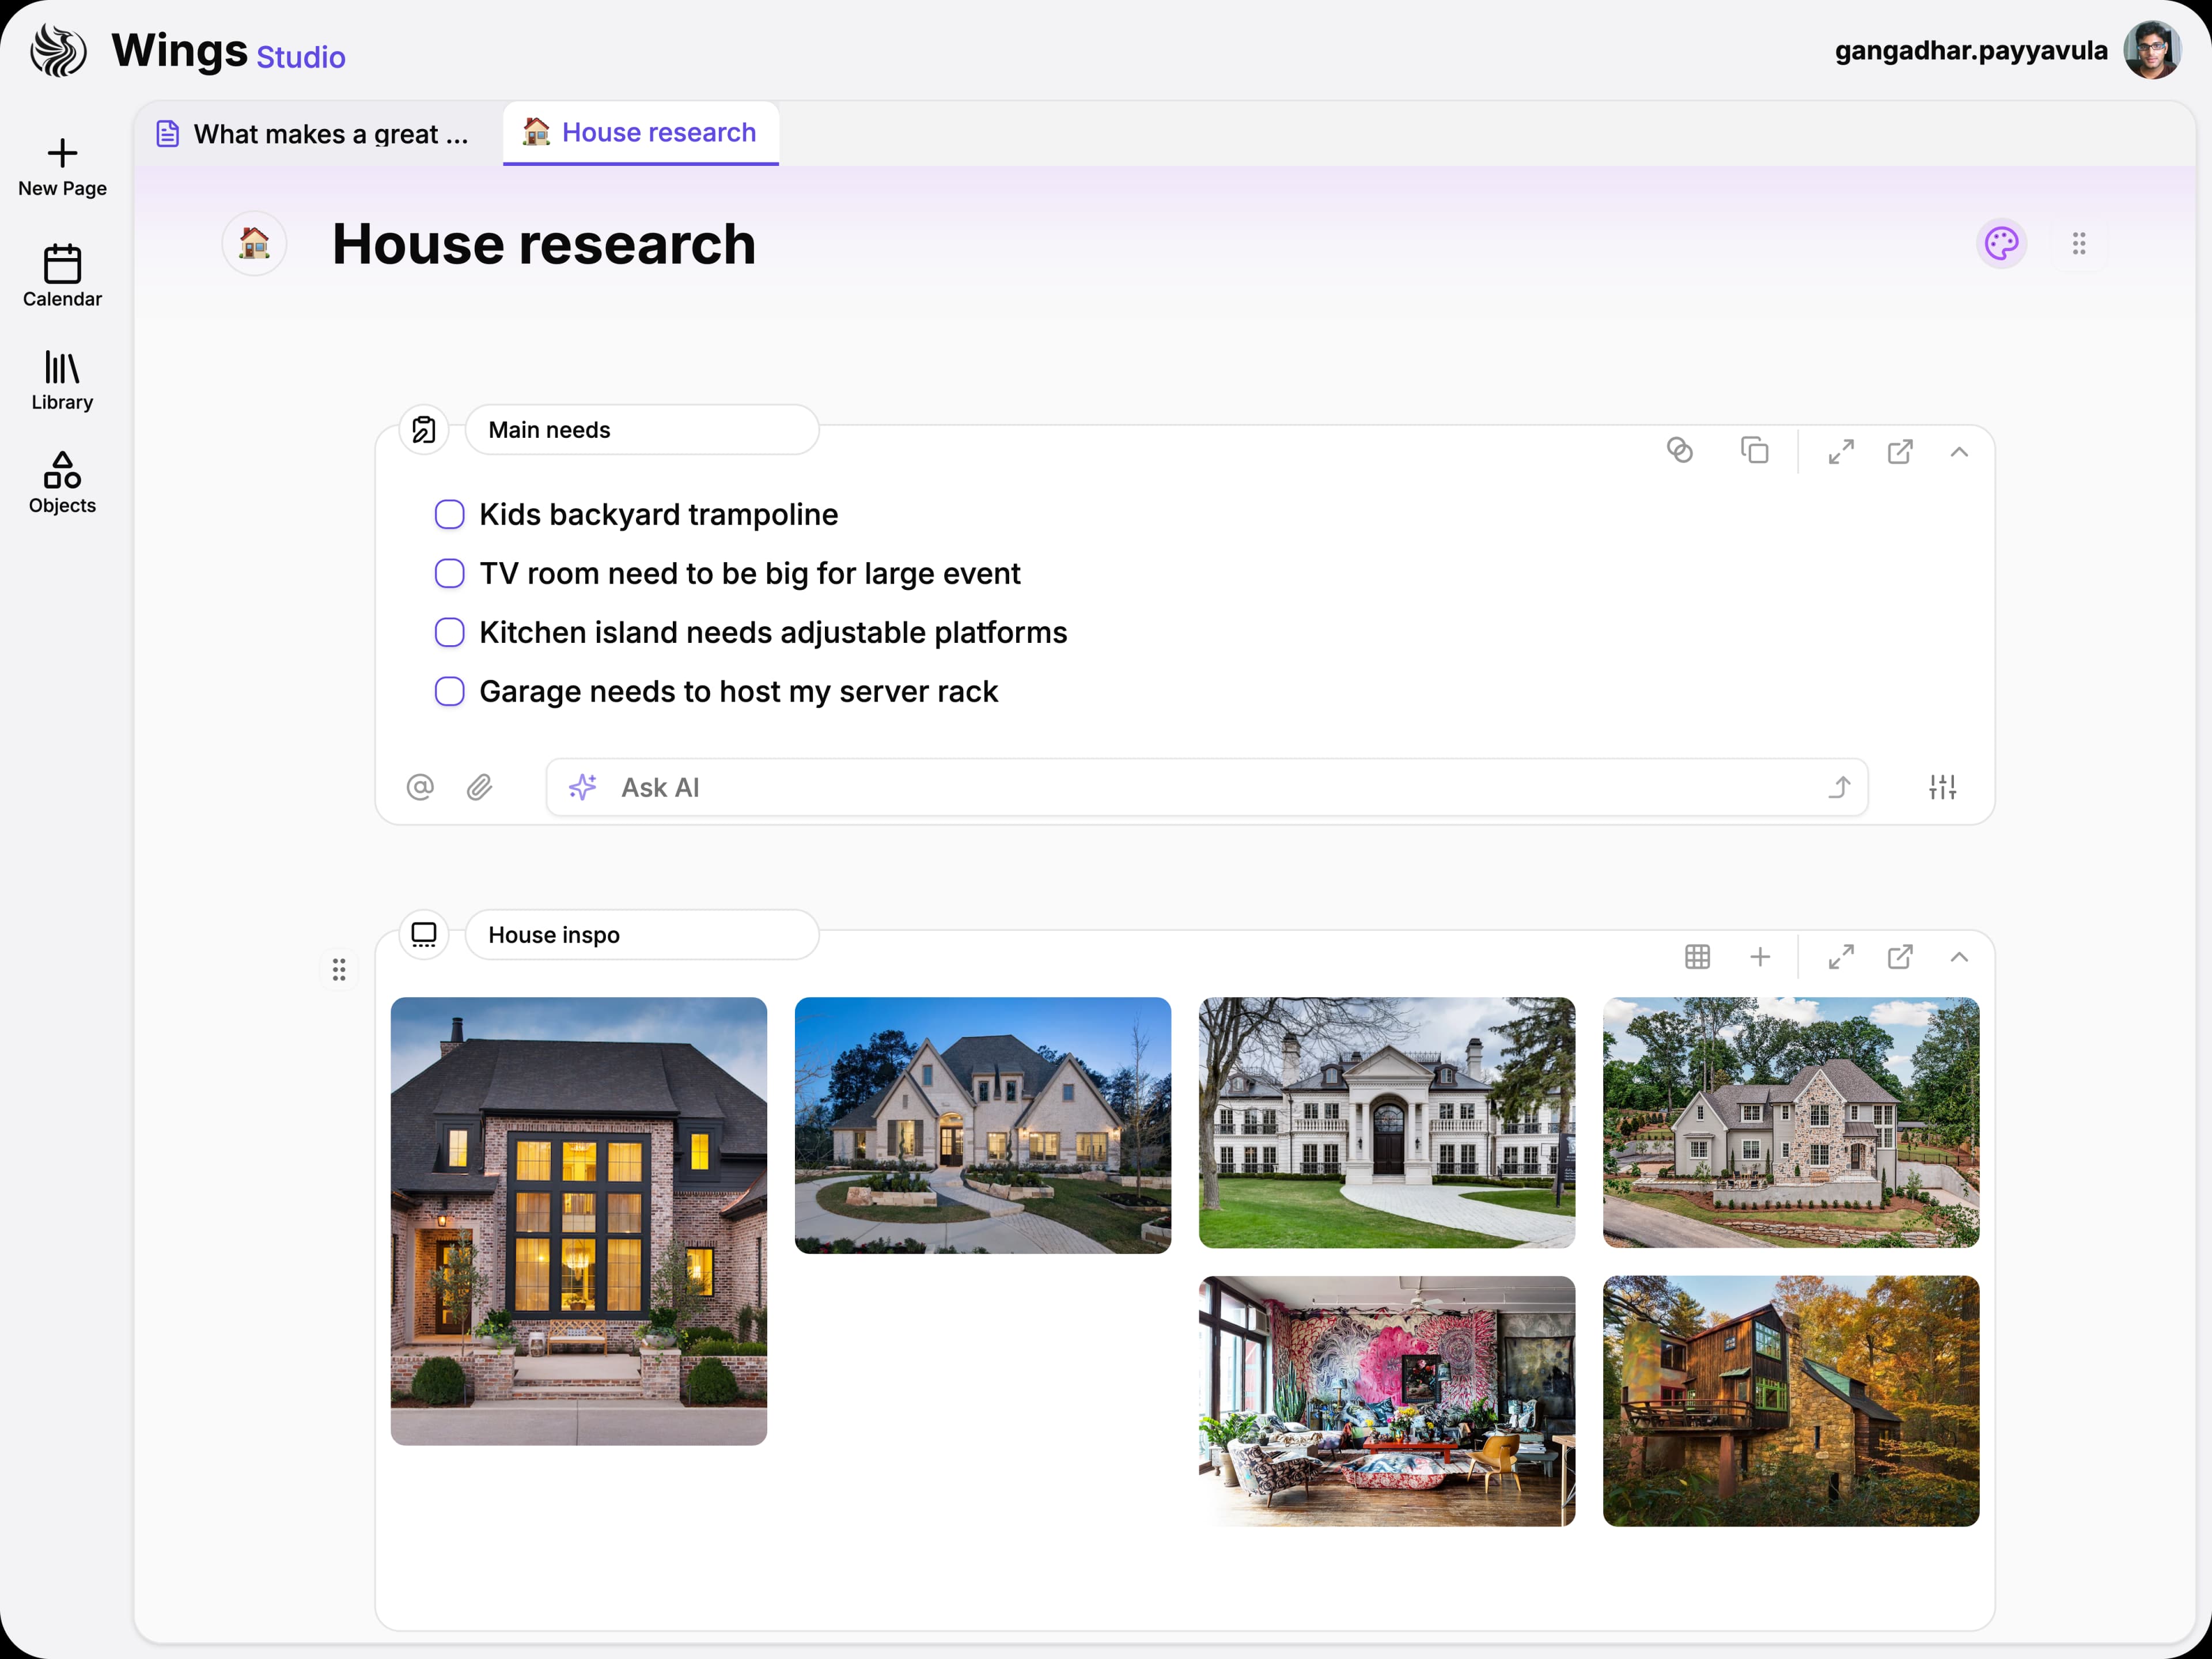Duplicate the Main needs card
Screen dimensions: 2212x1659
[x=1756, y=451]
